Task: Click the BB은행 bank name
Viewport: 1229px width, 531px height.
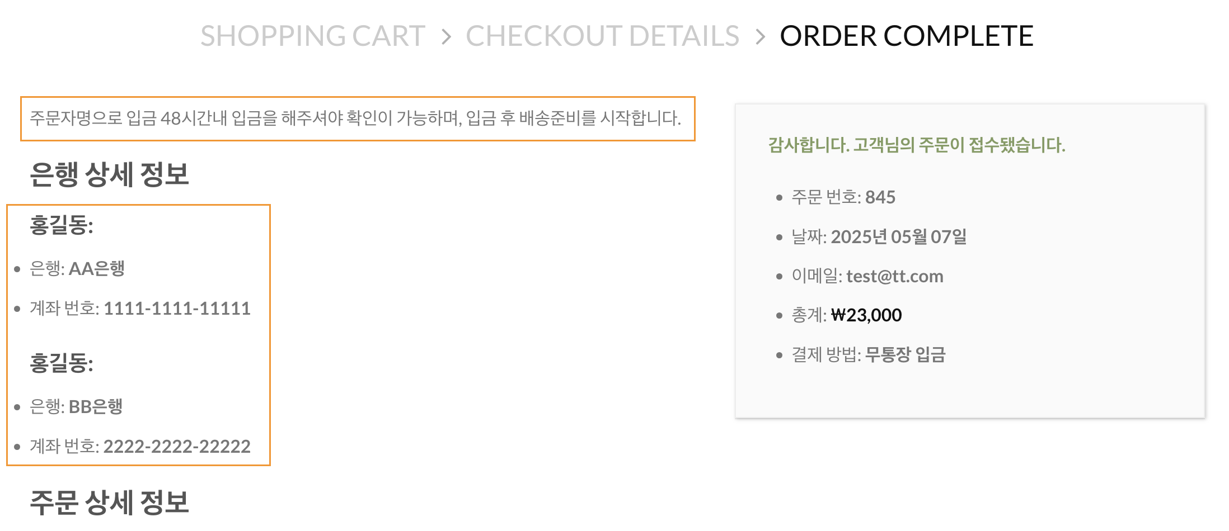Action: click(x=95, y=406)
